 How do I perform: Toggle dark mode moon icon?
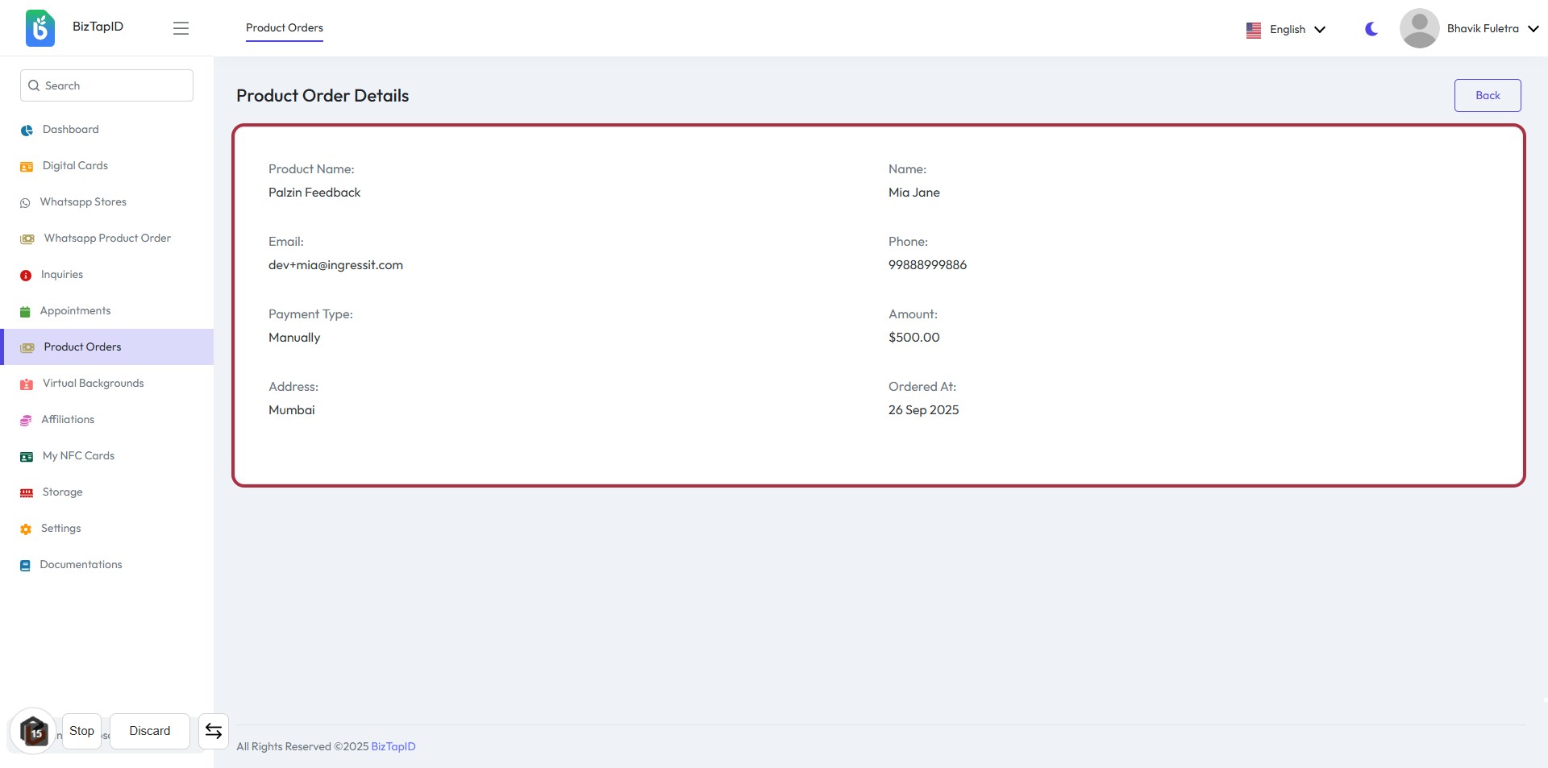(x=1371, y=29)
